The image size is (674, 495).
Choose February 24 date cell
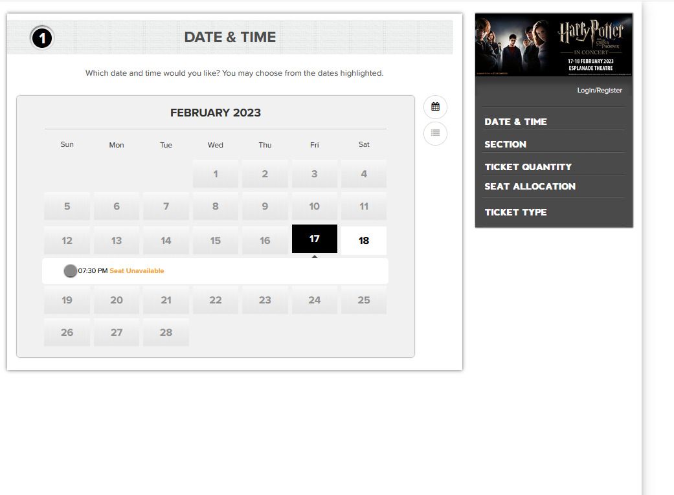pyautogui.click(x=314, y=300)
